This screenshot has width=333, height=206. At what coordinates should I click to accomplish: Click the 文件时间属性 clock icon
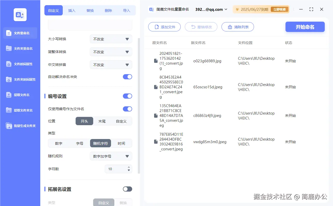pos(9,64)
